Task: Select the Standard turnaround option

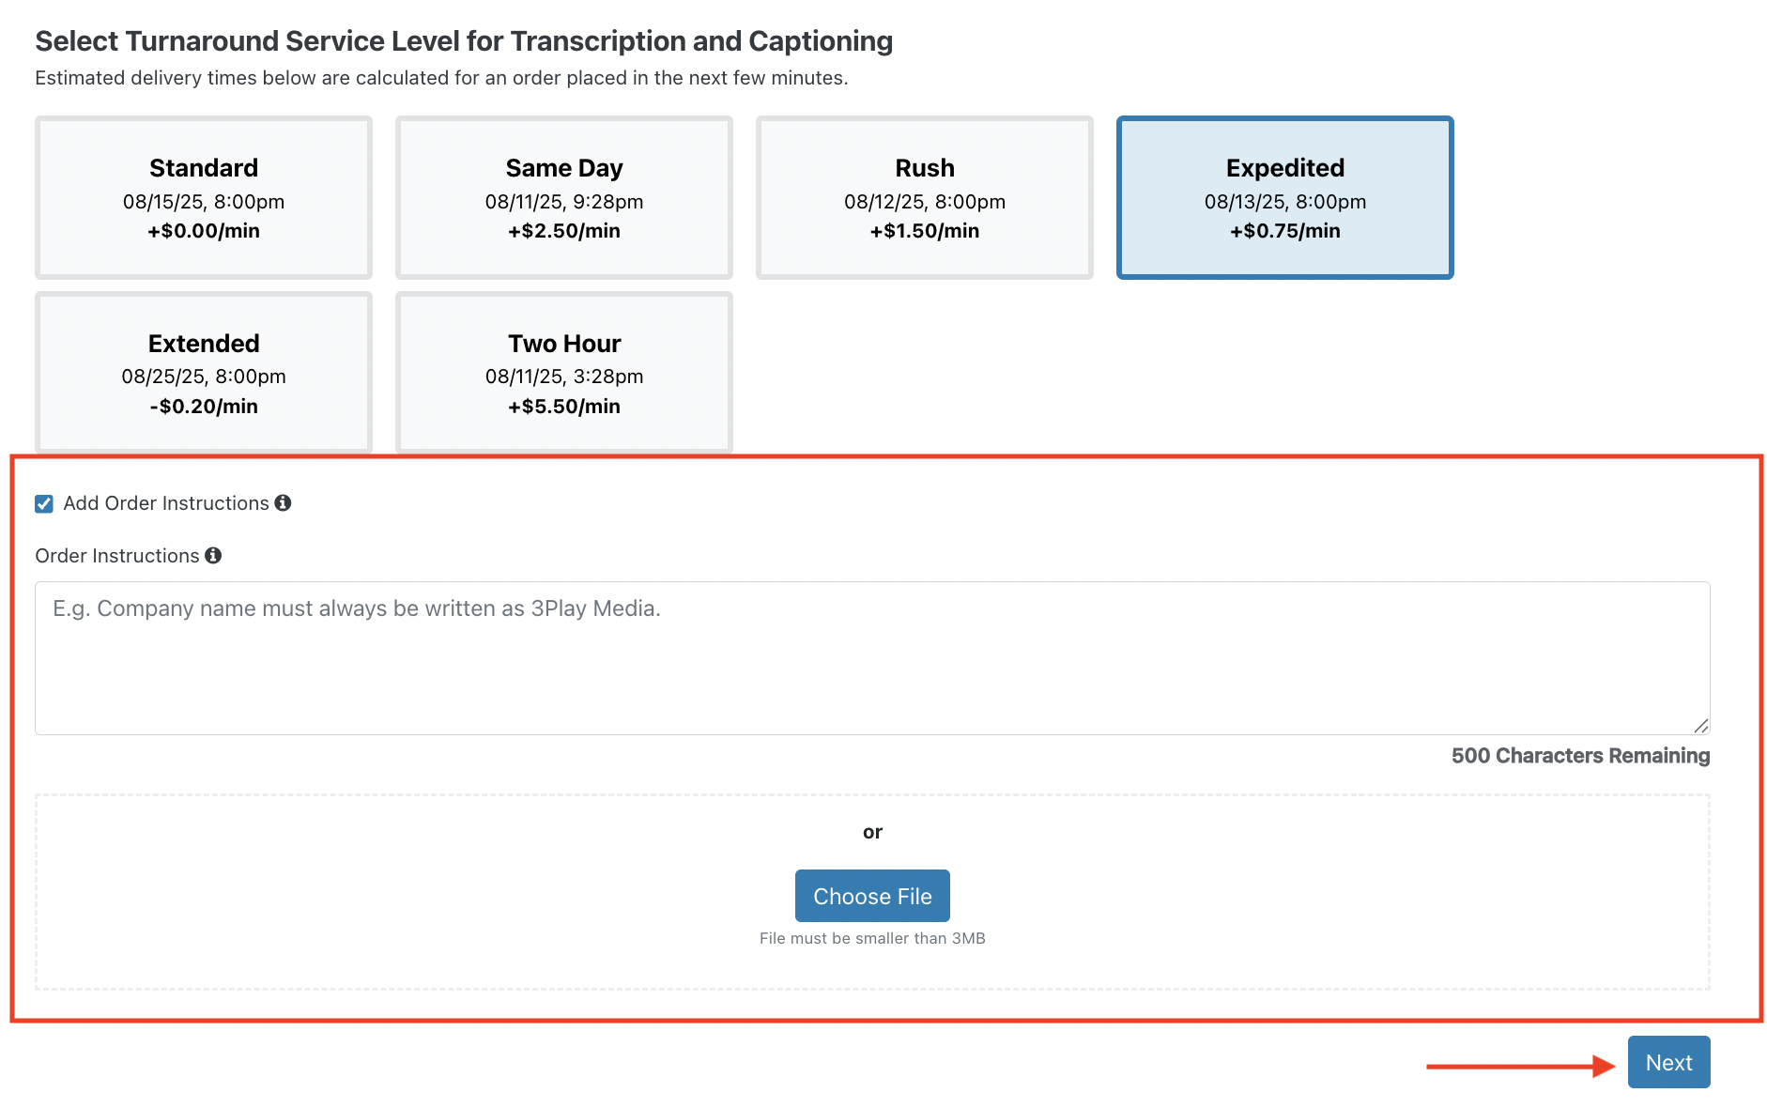Action: tap(204, 198)
